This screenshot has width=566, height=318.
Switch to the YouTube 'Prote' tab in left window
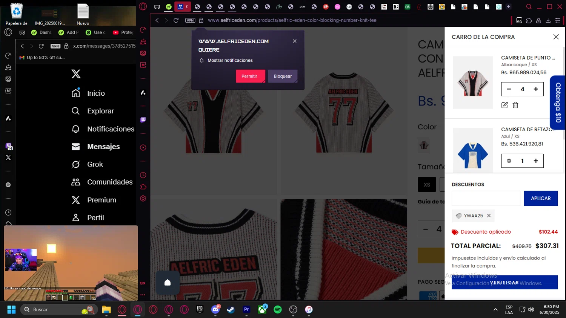(x=123, y=32)
